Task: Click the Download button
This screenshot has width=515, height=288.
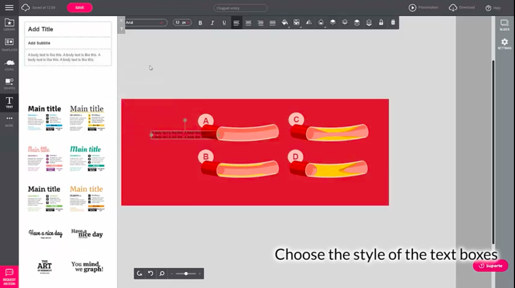Action: point(462,7)
